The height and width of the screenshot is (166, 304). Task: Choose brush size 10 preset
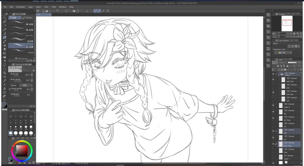coord(16,128)
